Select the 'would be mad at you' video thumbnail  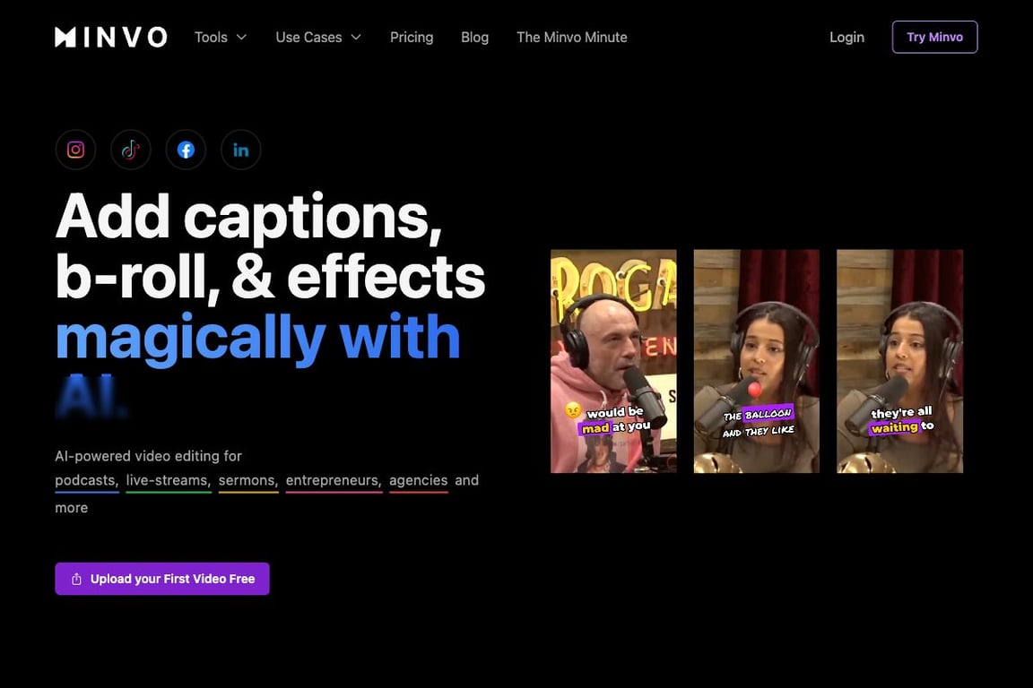coord(613,361)
